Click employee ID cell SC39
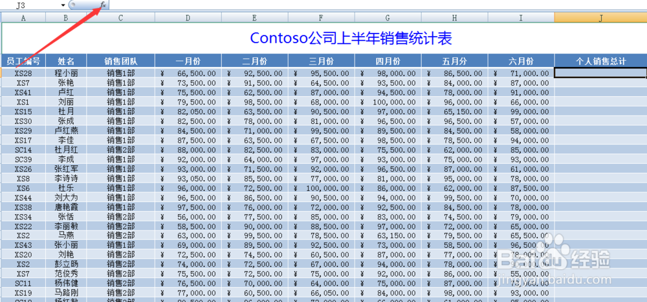Viewport: 647px width, 302px height. pos(23,159)
